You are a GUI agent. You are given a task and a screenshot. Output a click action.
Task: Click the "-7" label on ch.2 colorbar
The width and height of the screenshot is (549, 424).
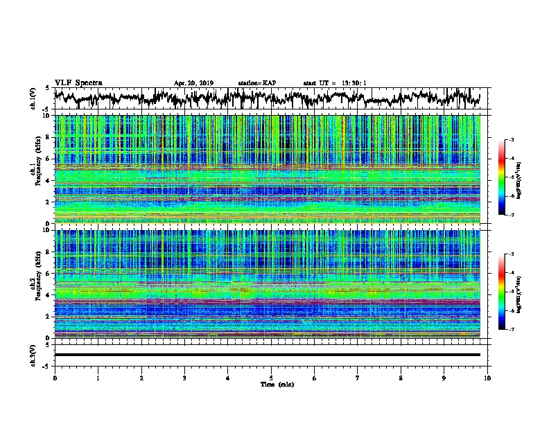click(512, 329)
